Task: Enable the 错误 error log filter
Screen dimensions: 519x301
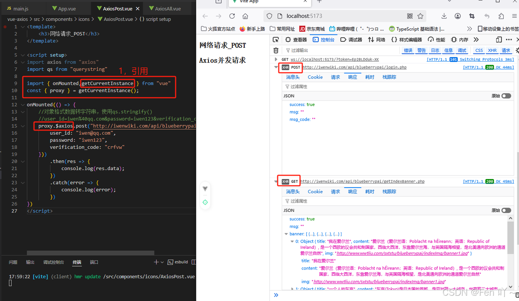Action: [x=408, y=50]
